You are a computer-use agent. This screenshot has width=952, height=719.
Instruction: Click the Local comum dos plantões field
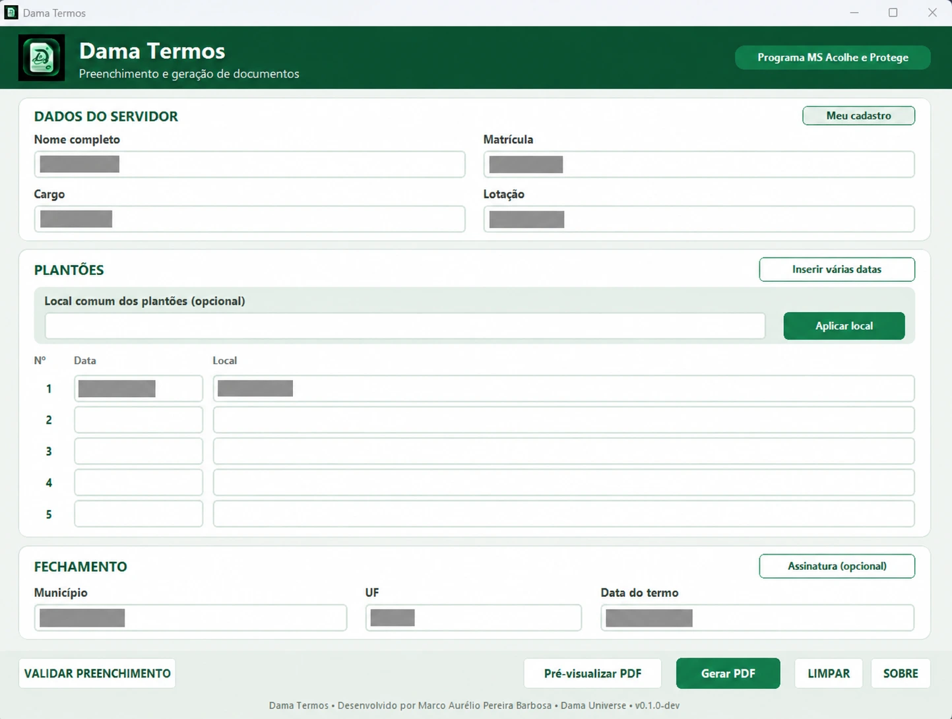(405, 326)
